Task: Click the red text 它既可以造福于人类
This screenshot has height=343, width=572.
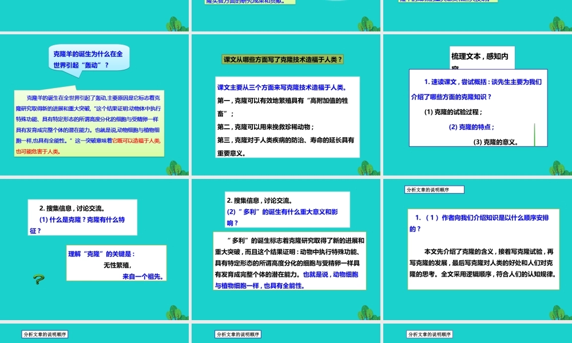Action: (x=136, y=141)
